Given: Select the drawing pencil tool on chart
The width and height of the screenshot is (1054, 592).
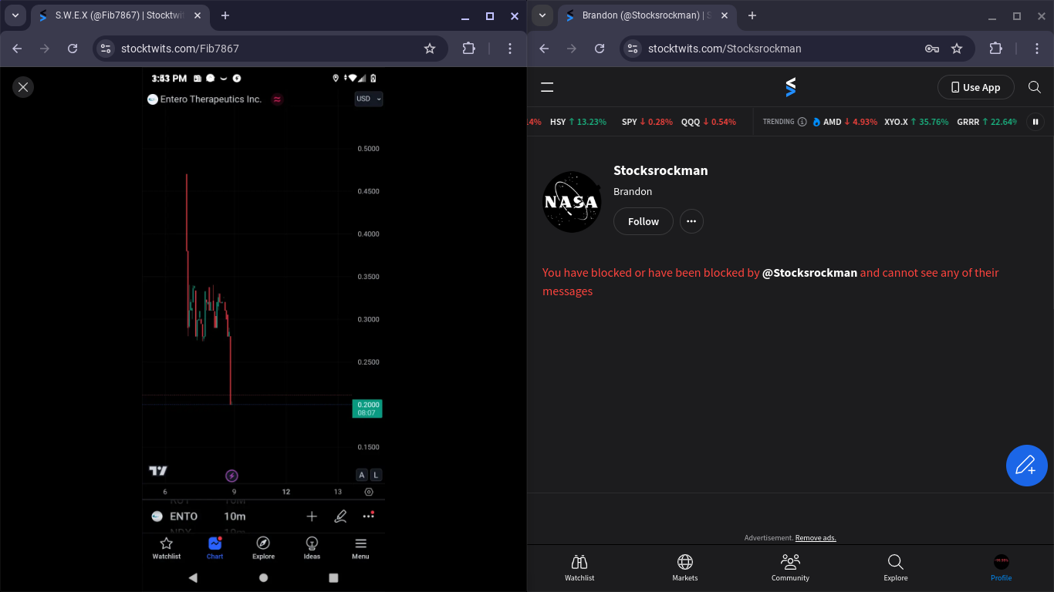Looking at the screenshot, I should (x=340, y=516).
